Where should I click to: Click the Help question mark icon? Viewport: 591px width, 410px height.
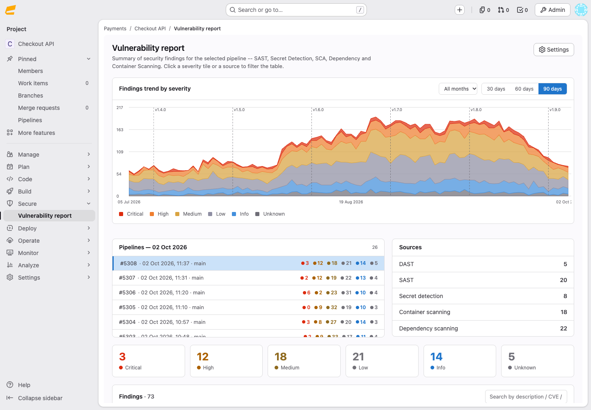(10, 385)
